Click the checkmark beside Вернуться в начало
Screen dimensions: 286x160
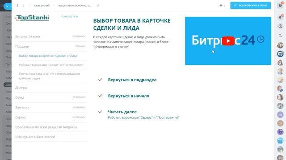pyautogui.click(x=100, y=96)
